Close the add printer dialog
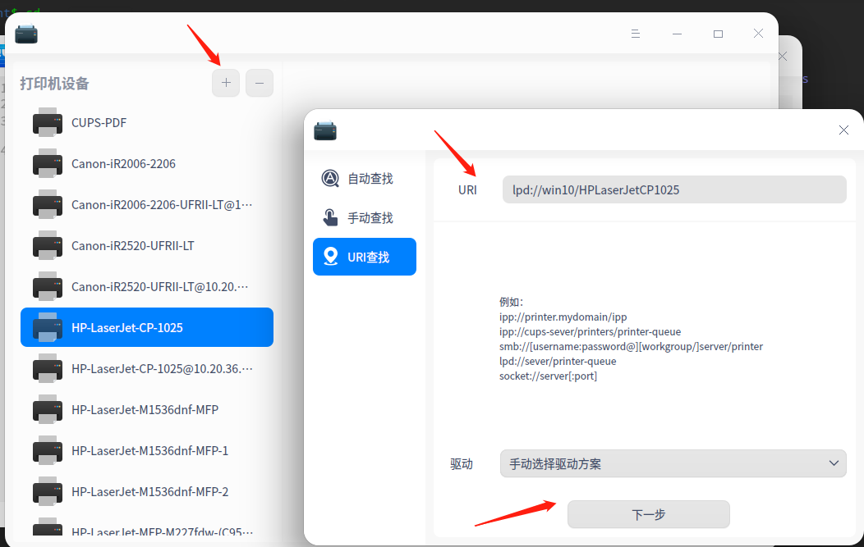 point(843,130)
